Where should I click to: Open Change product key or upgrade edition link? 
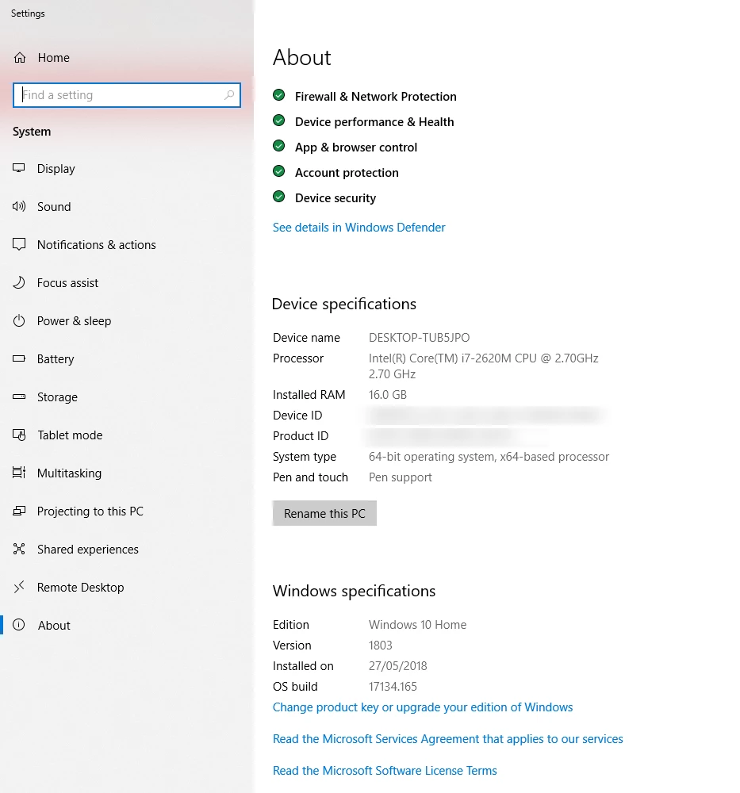tap(423, 707)
